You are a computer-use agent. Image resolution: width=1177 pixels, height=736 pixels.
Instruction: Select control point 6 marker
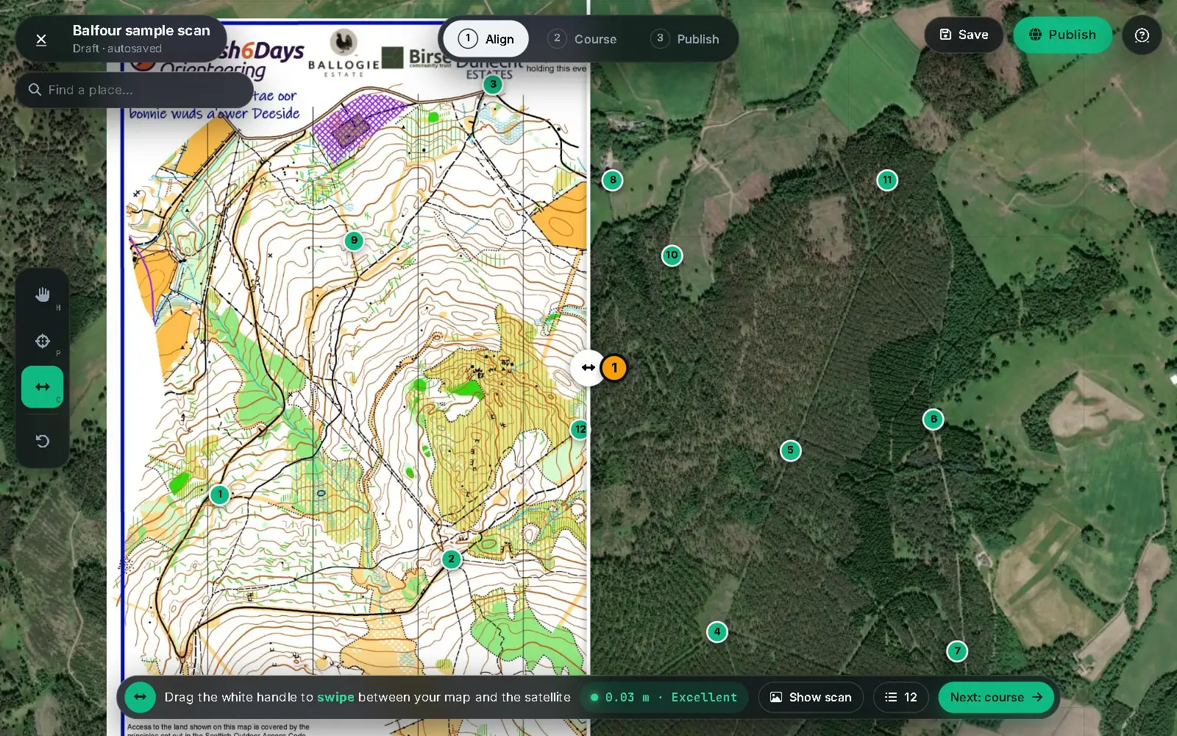pos(934,420)
